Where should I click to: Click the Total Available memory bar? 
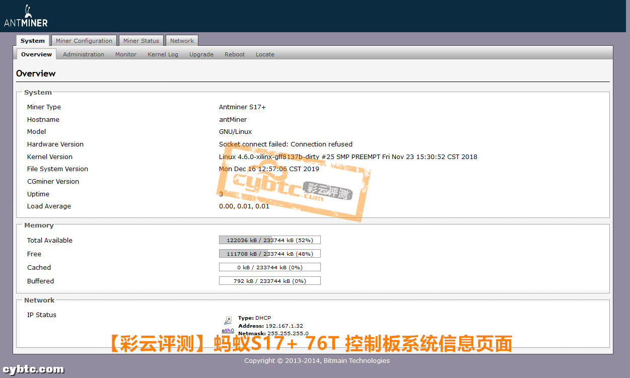pyautogui.click(x=269, y=240)
